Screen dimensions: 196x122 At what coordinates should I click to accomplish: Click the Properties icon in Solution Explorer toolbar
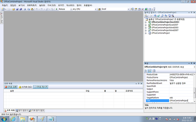click(146, 16)
